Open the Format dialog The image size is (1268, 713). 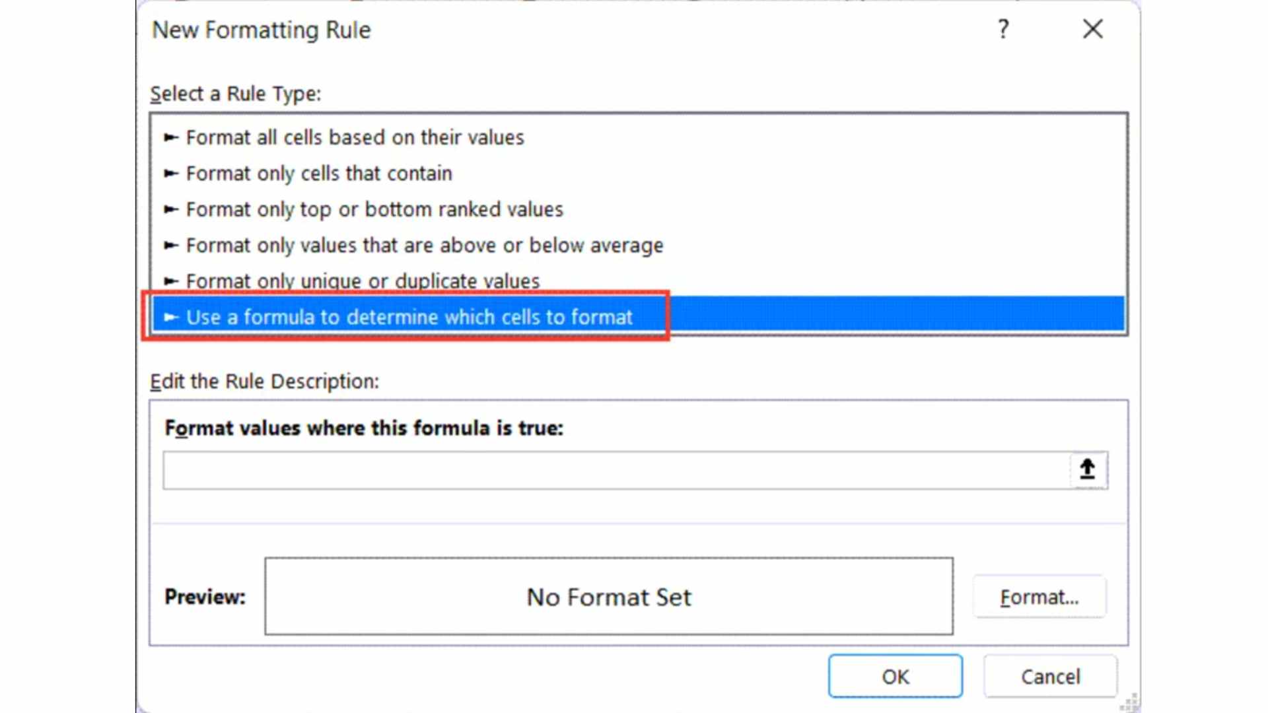[1039, 597]
